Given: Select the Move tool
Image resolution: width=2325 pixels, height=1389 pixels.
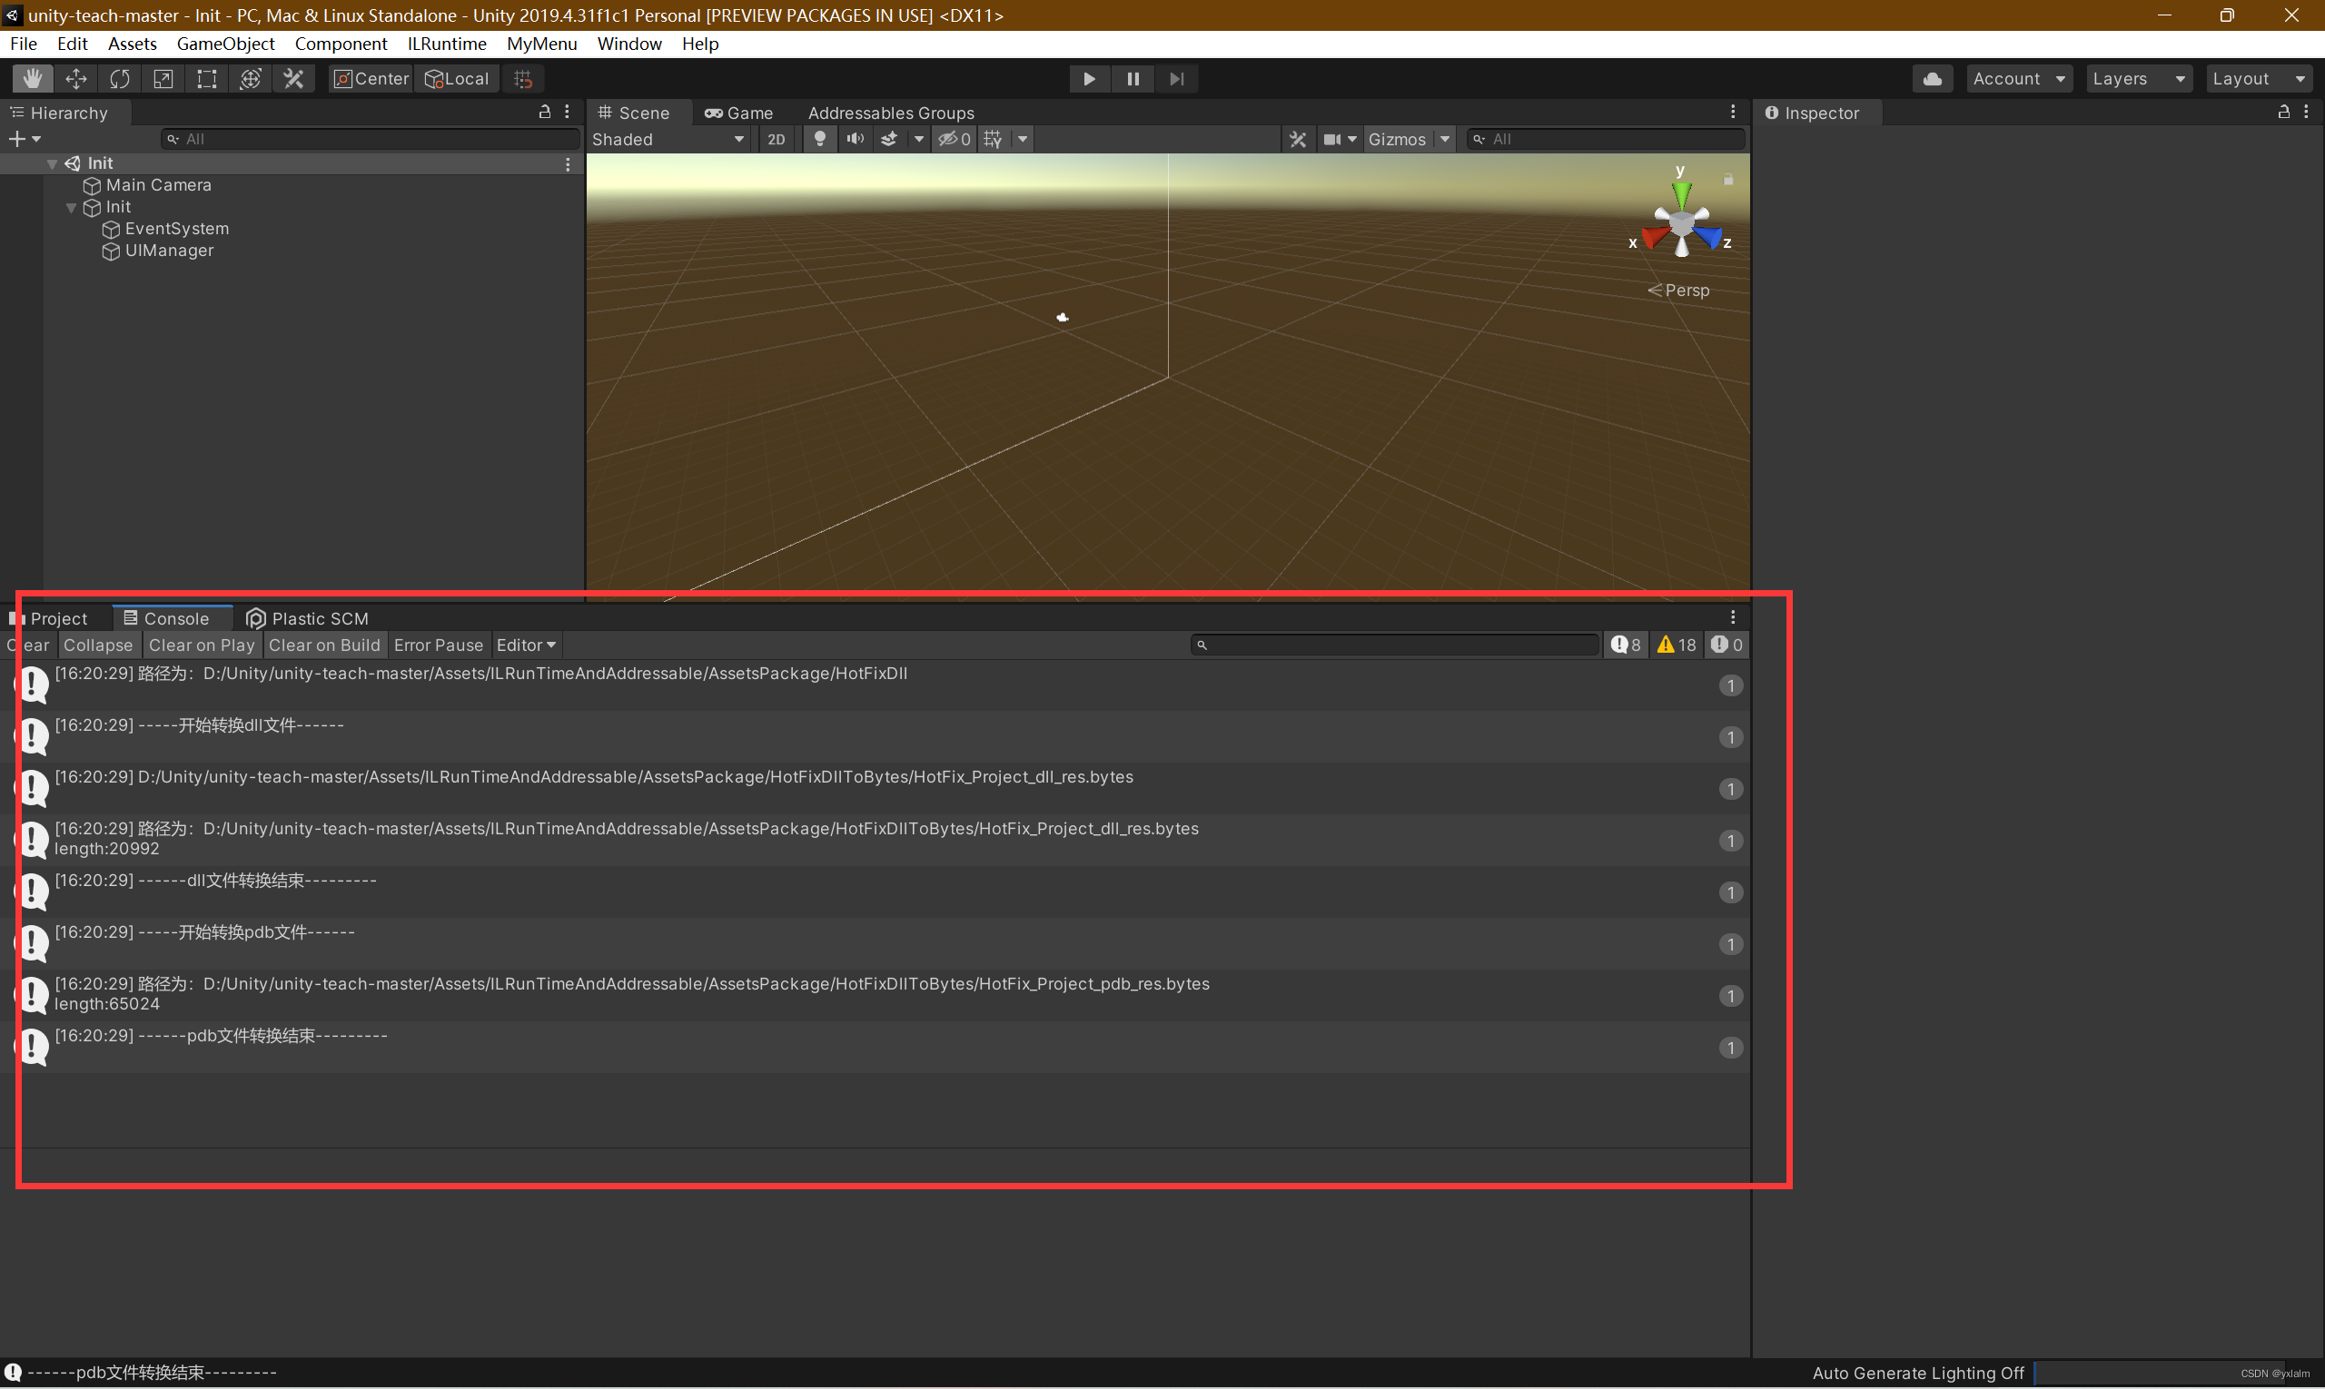Looking at the screenshot, I should point(76,79).
